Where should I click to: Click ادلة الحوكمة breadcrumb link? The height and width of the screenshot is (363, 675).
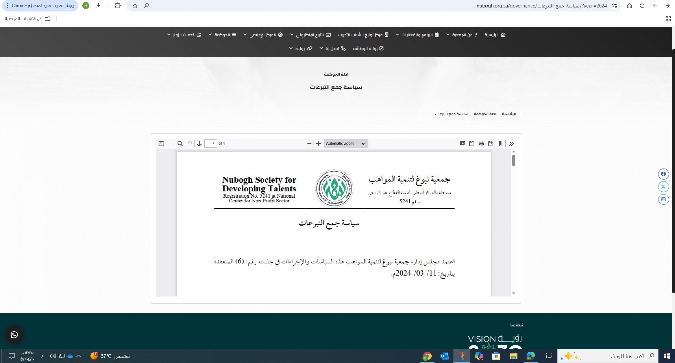485,114
